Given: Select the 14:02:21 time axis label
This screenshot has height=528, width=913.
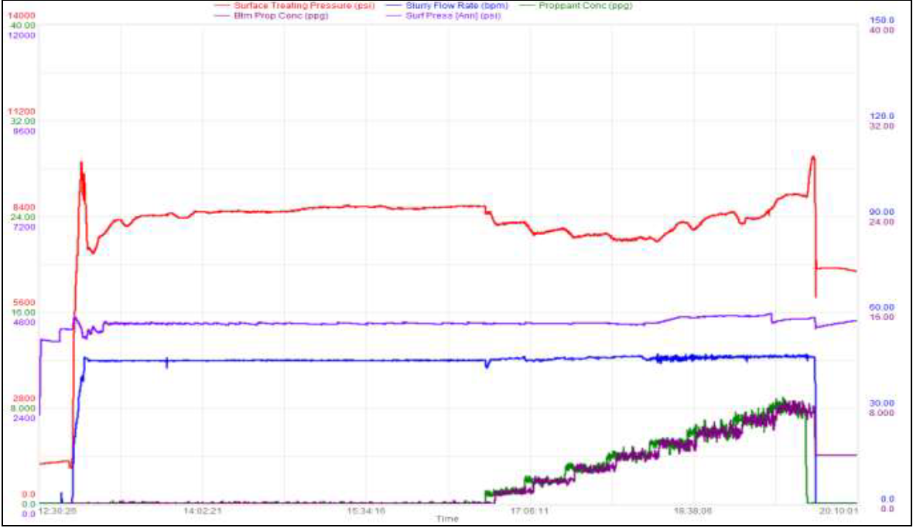Looking at the screenshot, I should pyautogui.click(x=203, y=511).
